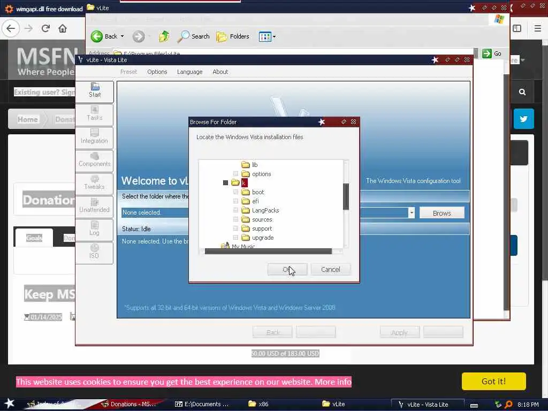Expand the efi folder node

pyautogui.click(x=235, y=201)
